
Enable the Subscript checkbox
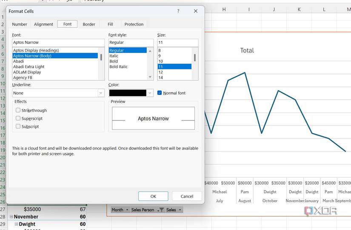tap(18, 126)
